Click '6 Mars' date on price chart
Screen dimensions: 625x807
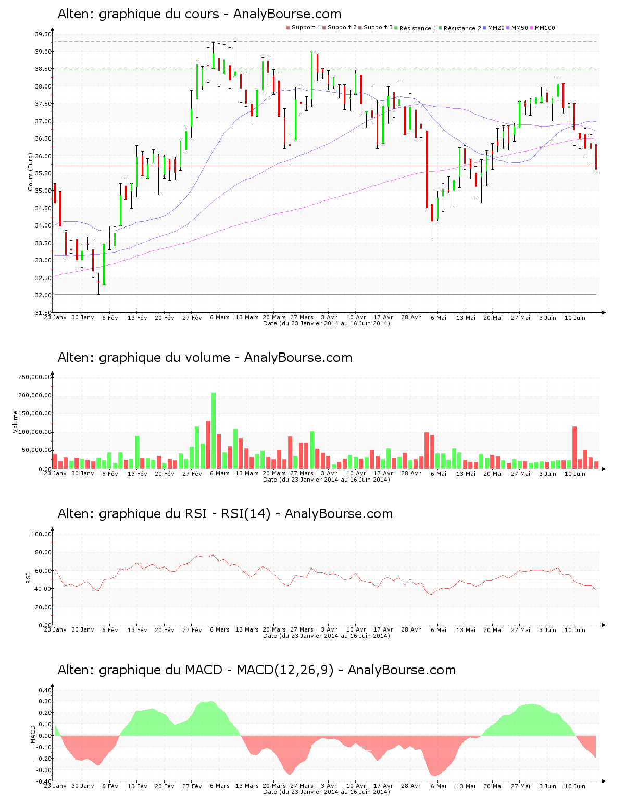click(x=220, y=317)
